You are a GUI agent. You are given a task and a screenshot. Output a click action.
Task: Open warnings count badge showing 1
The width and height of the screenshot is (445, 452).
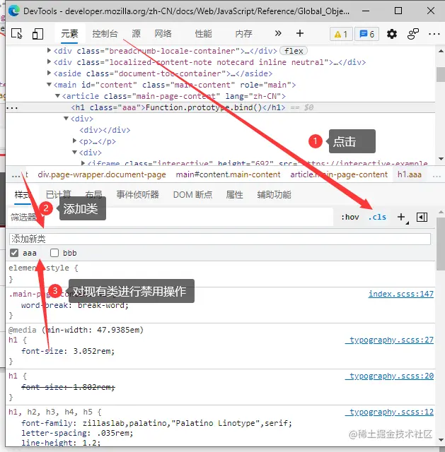(x=341, y=35)
